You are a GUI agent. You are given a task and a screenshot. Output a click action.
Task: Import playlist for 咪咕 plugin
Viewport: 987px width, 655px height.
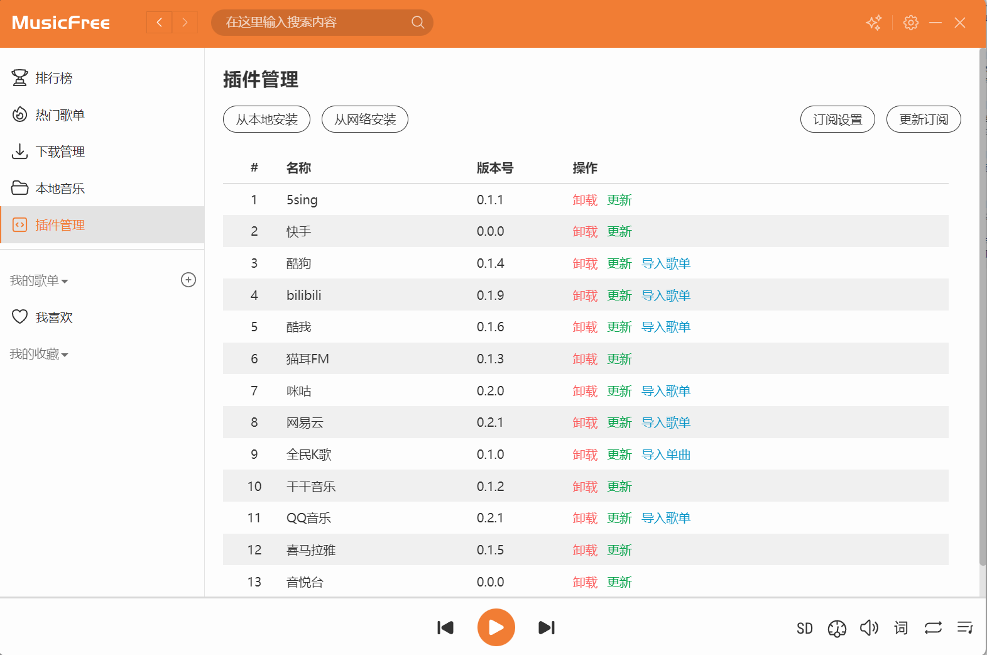(x=666, y=391)
